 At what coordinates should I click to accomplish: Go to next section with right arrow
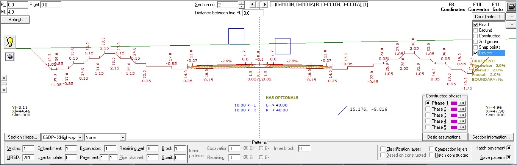pyautogui.click(x=265, y=5)
